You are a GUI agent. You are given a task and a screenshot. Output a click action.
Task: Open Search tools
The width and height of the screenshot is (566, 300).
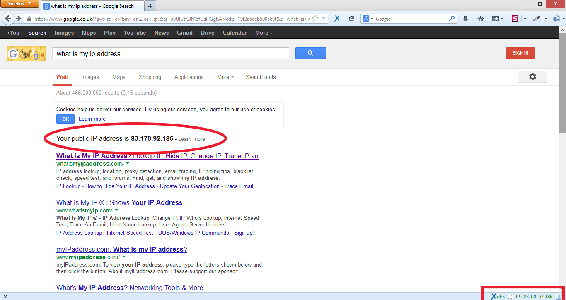pos(261,77)
